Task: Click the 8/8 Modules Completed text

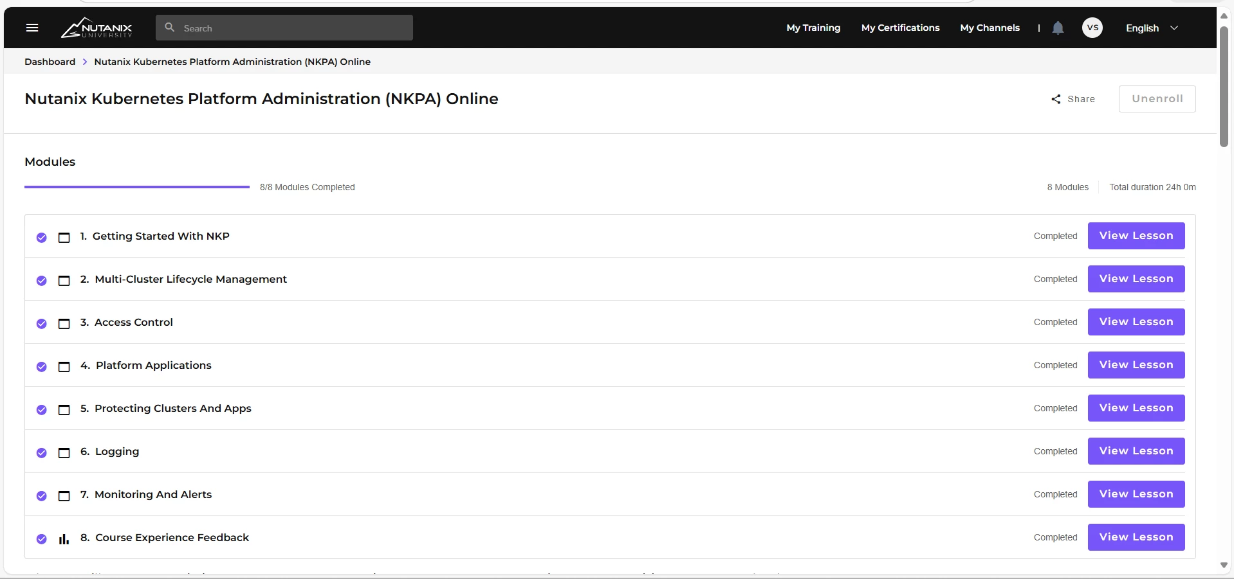Action: pyautogui.click(x=308, y=187)
